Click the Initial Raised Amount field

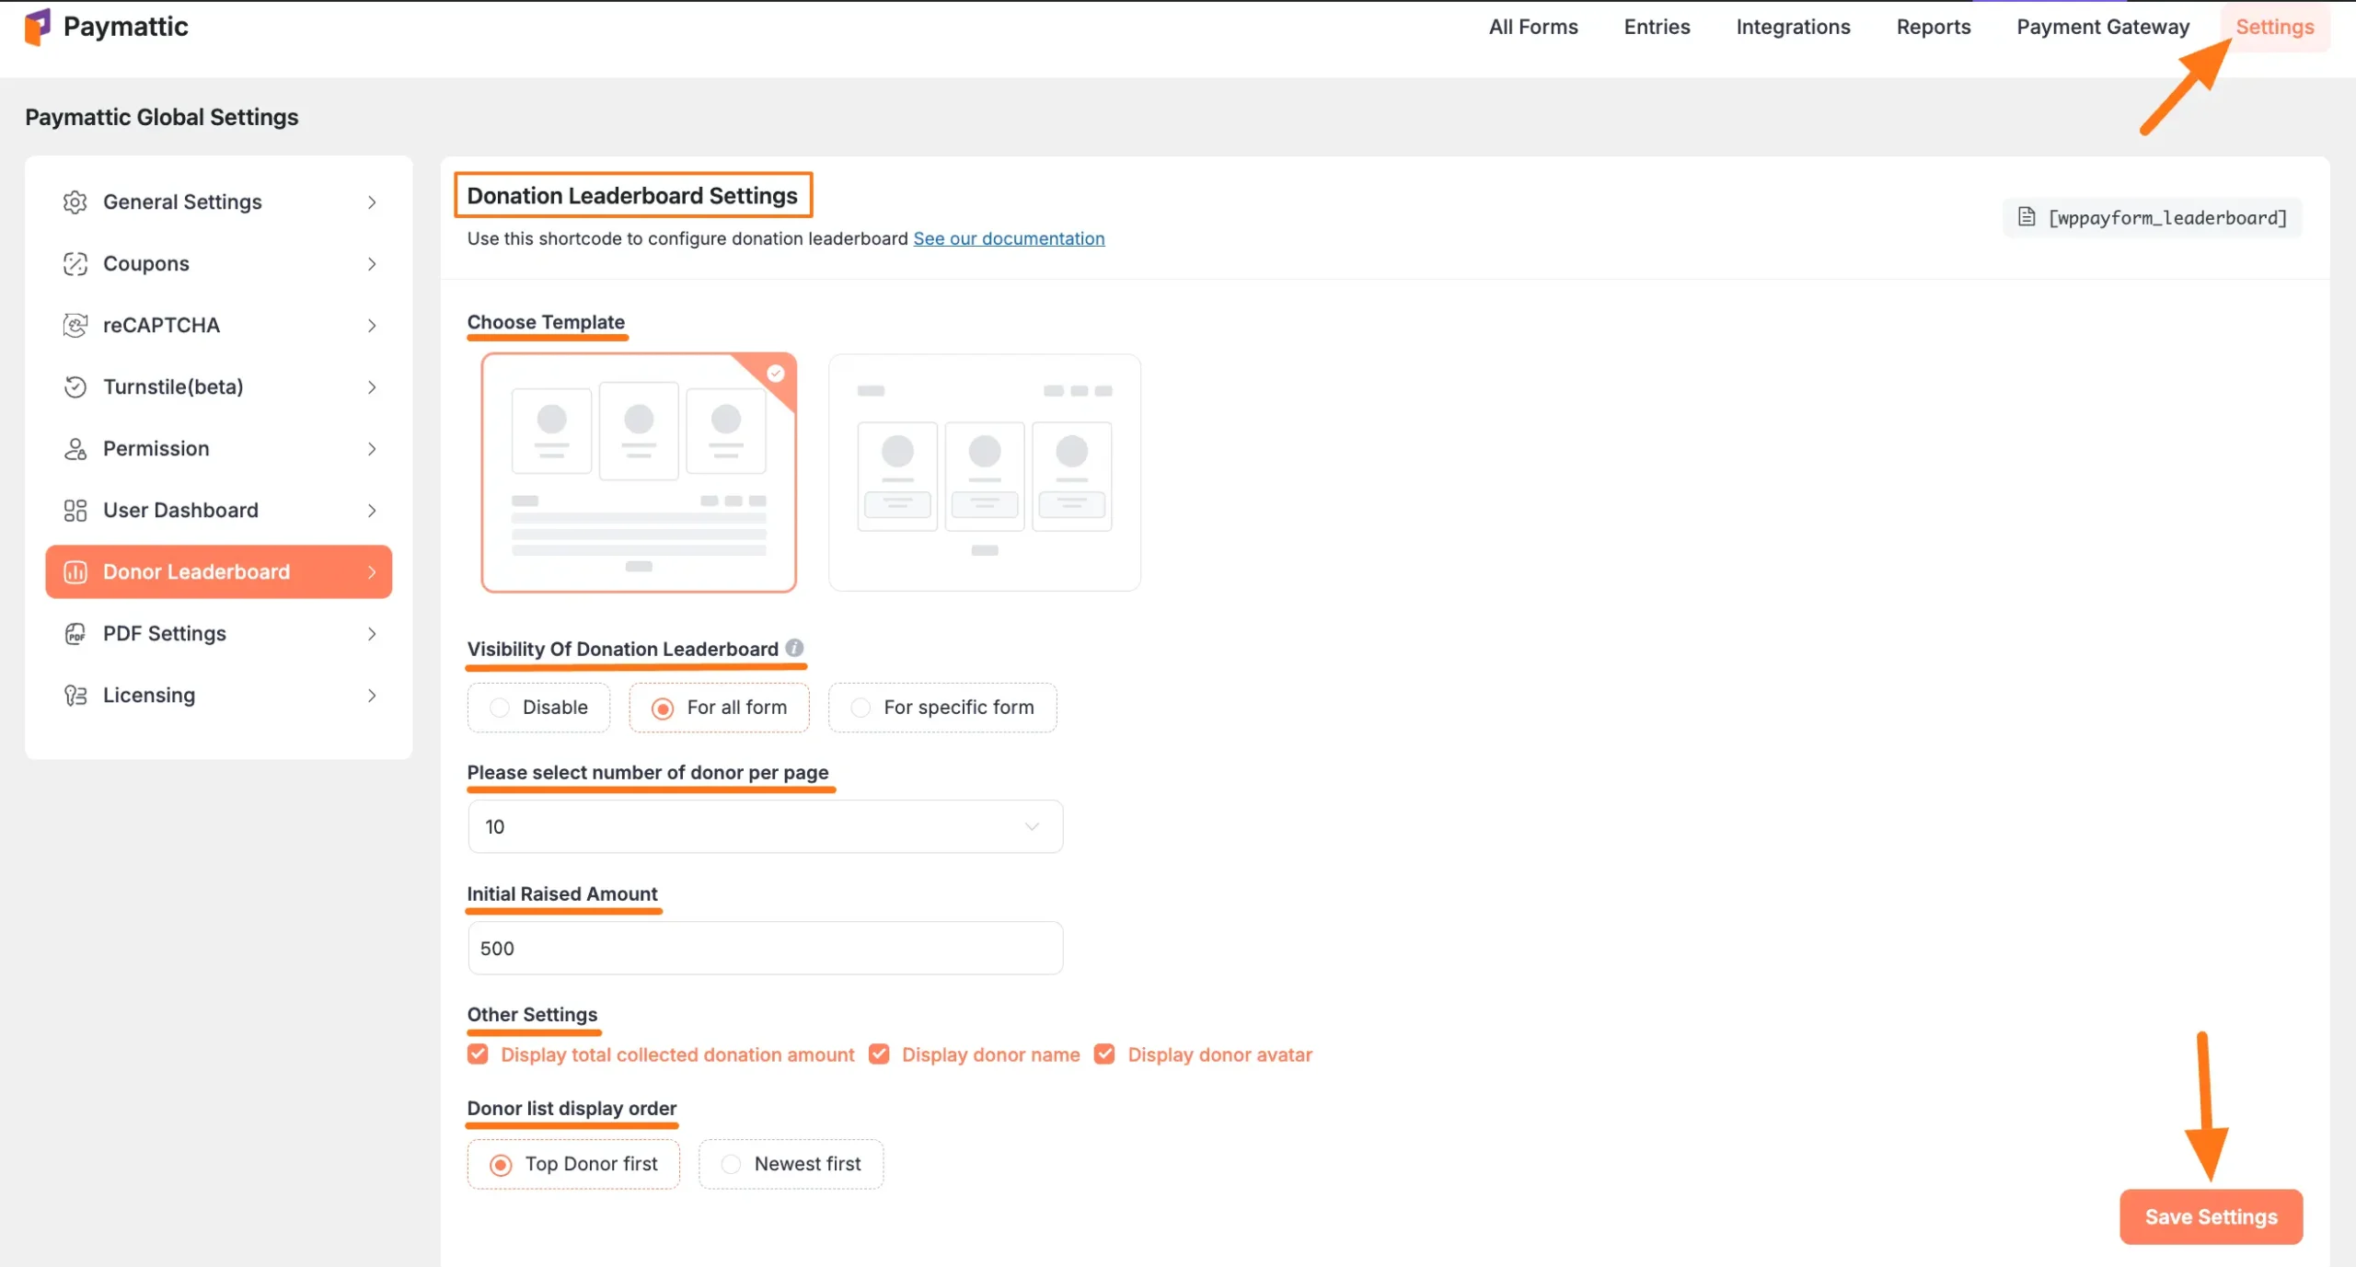tap(765, 948)
